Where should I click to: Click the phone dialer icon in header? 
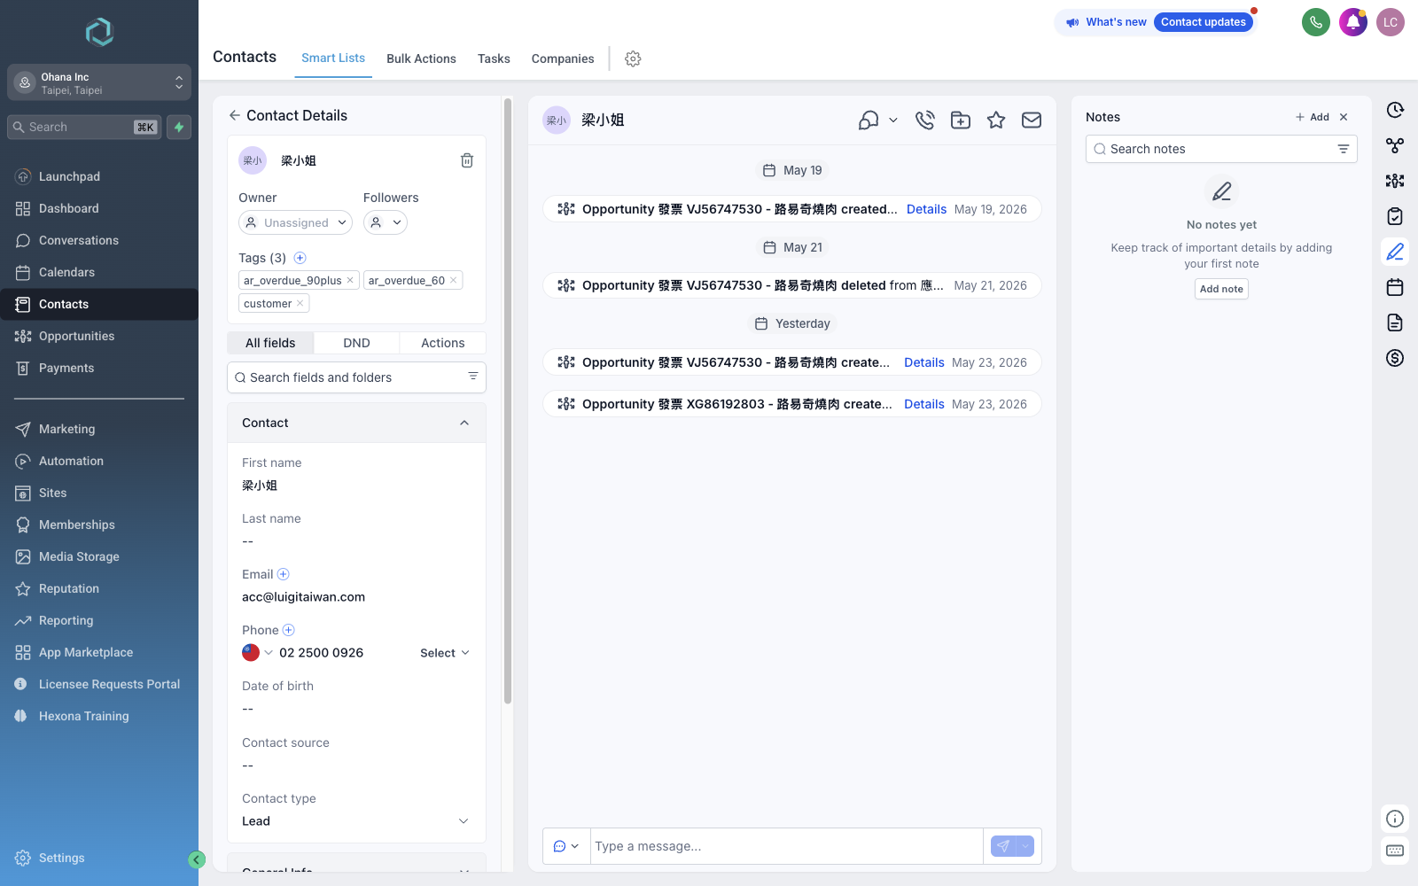pyautogui.click(x=1315, y=22)
